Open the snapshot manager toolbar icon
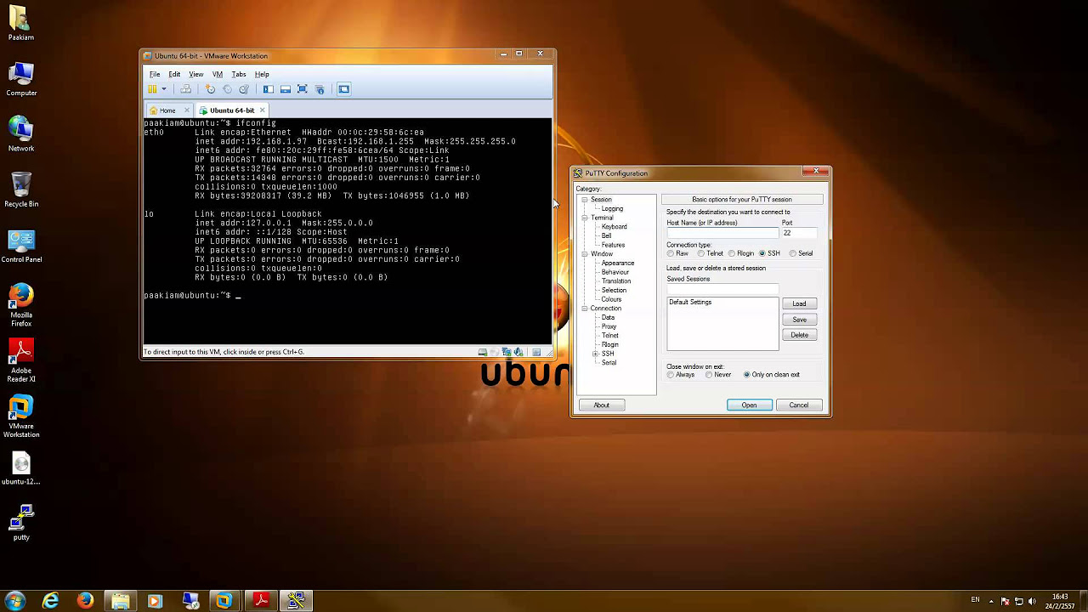Screen dimensions: 1088x612 (244, 88)
